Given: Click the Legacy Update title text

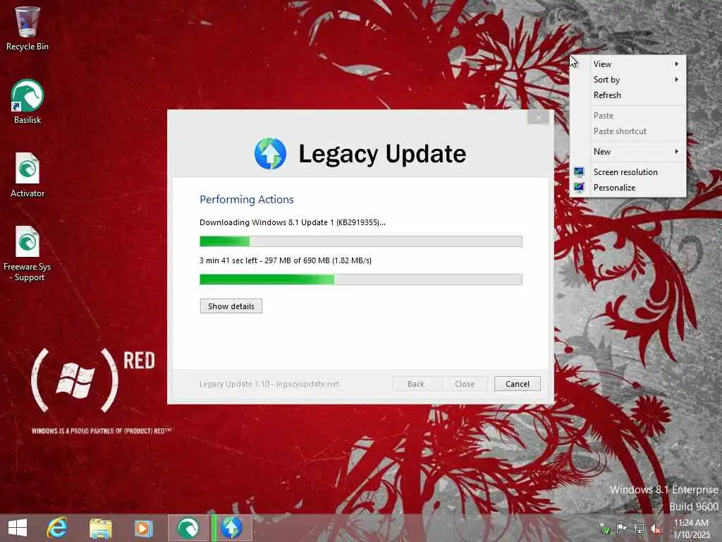Looking at the screenshot, I should click(382, 153).
